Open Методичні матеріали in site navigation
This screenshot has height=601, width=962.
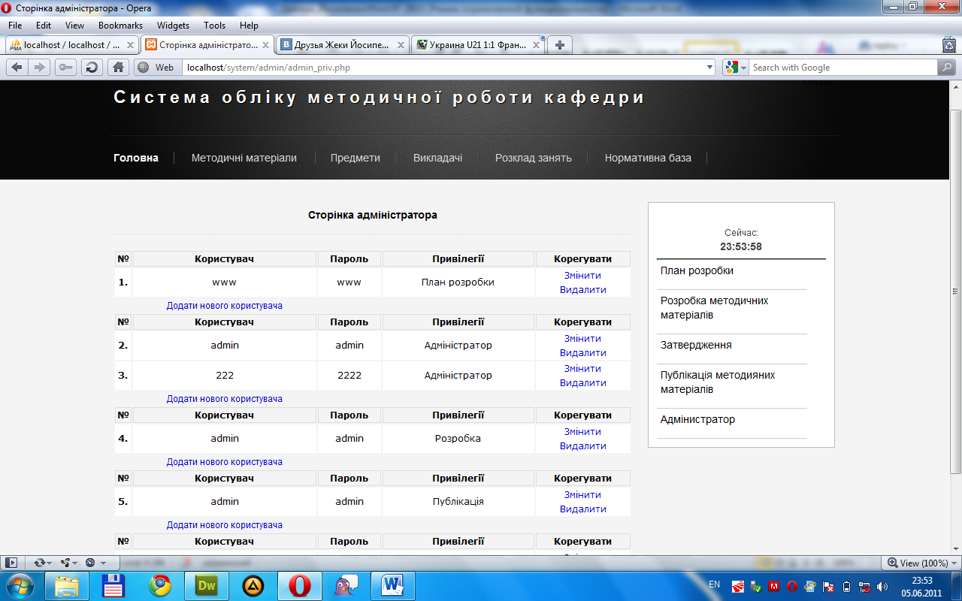(x=244, y=158)
